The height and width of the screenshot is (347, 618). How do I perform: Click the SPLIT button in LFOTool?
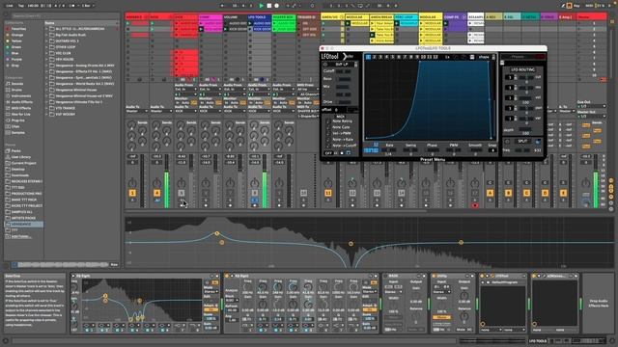[x=522, y=142]
